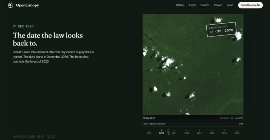The width and height of the screenshot is (270, 140).
Task: Open the OpenCanopy home link text
Action: click(27, 5)
